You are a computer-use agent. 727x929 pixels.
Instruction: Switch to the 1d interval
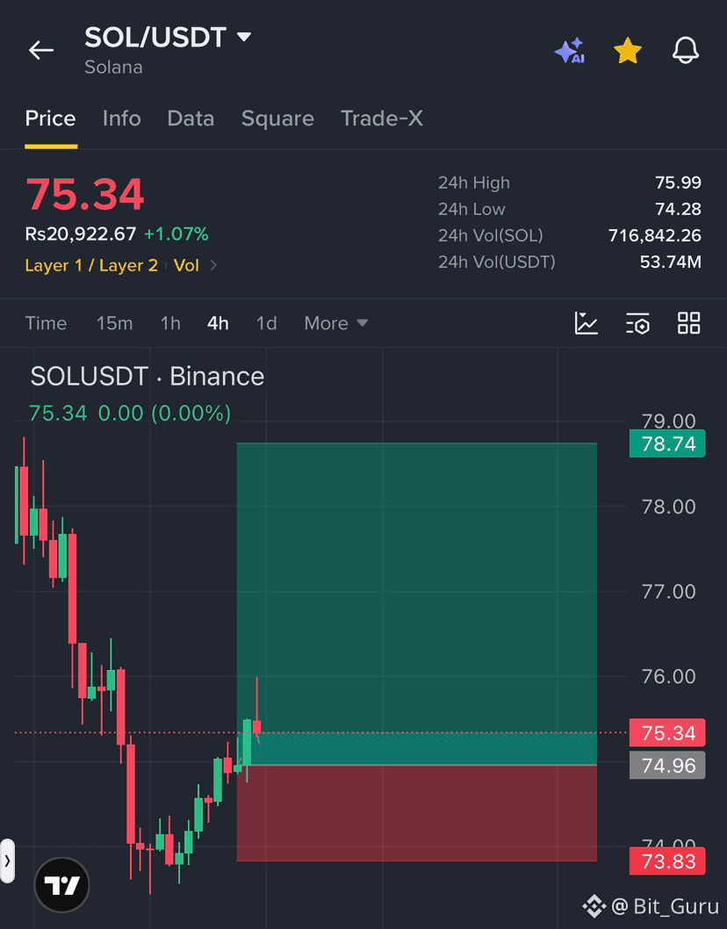tap(267, 323)
